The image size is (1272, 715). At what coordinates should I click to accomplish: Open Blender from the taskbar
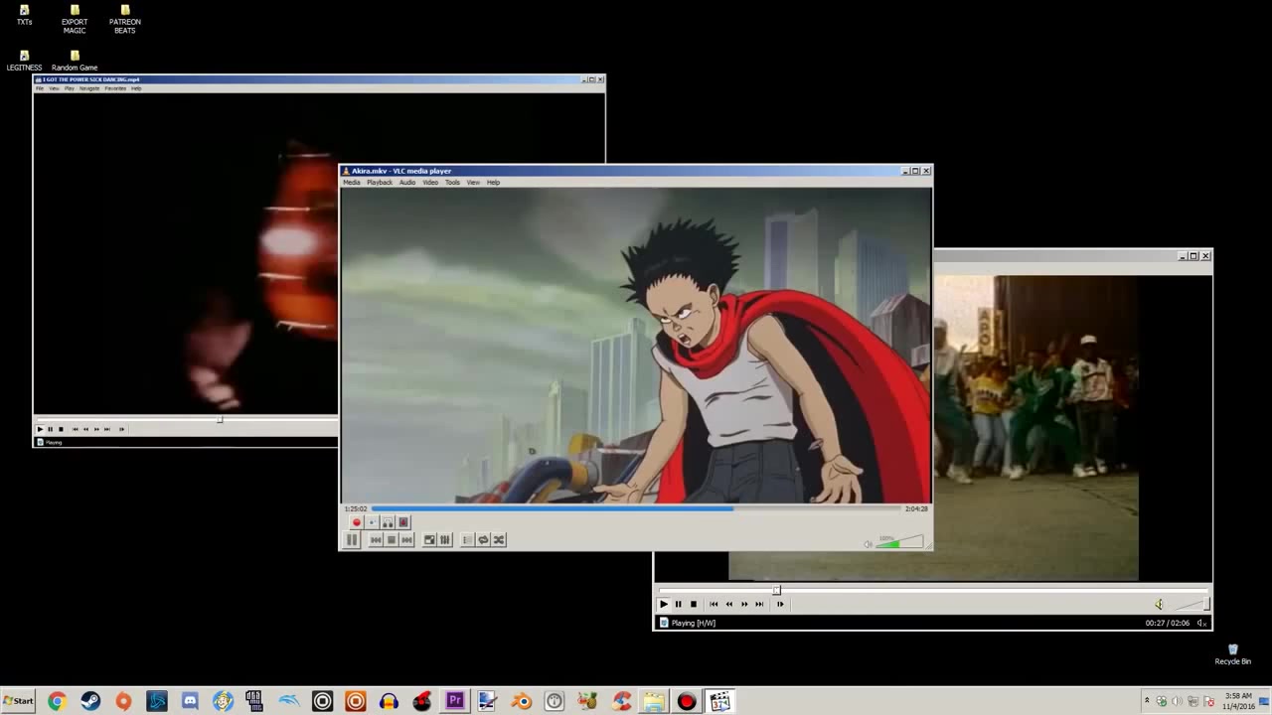click(x=521, y=701)
